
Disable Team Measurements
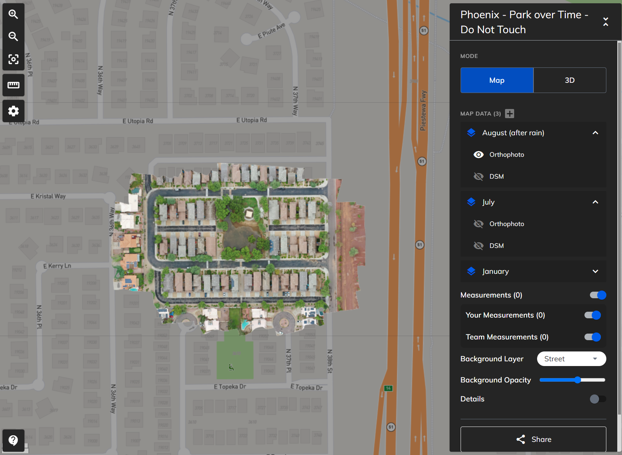tap(592, 337)
